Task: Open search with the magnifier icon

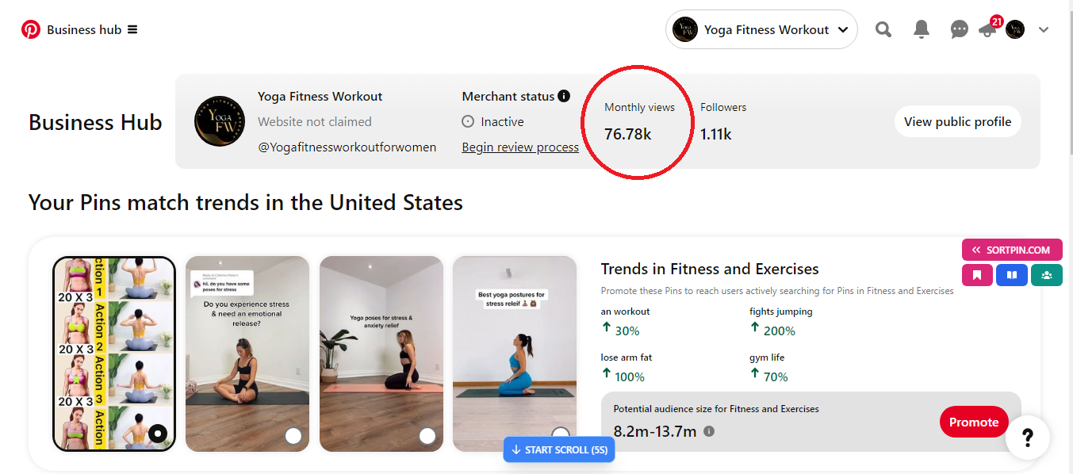Action: [883, 30]
